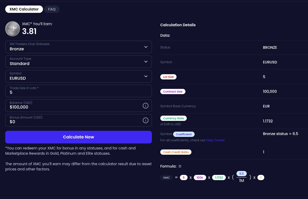The width and height of the screenshot is (308, 199).
Task: Click the Cash Credit Ratio badge
Action: tap(176, 152)
